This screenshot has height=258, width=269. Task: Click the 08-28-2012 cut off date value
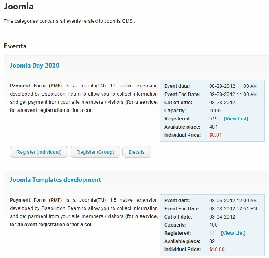point(222,103)
